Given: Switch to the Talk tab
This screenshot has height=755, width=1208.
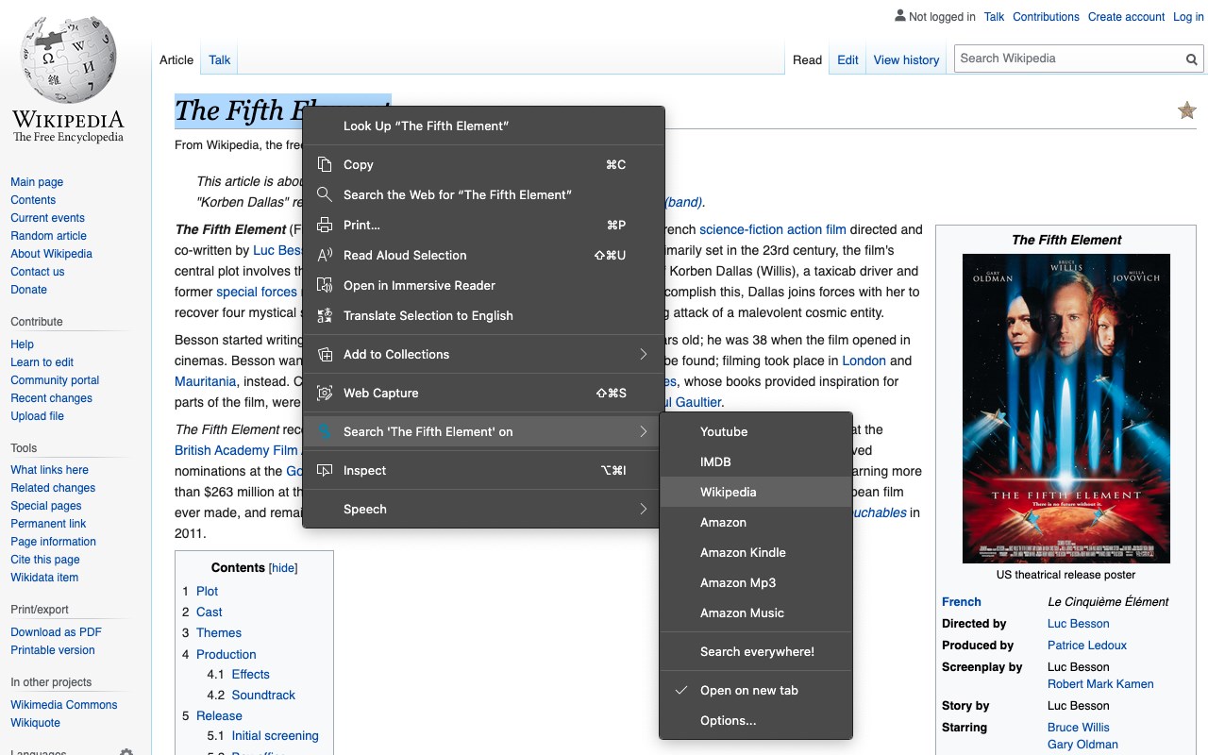Looking at the screenshot, I should 220,59.
